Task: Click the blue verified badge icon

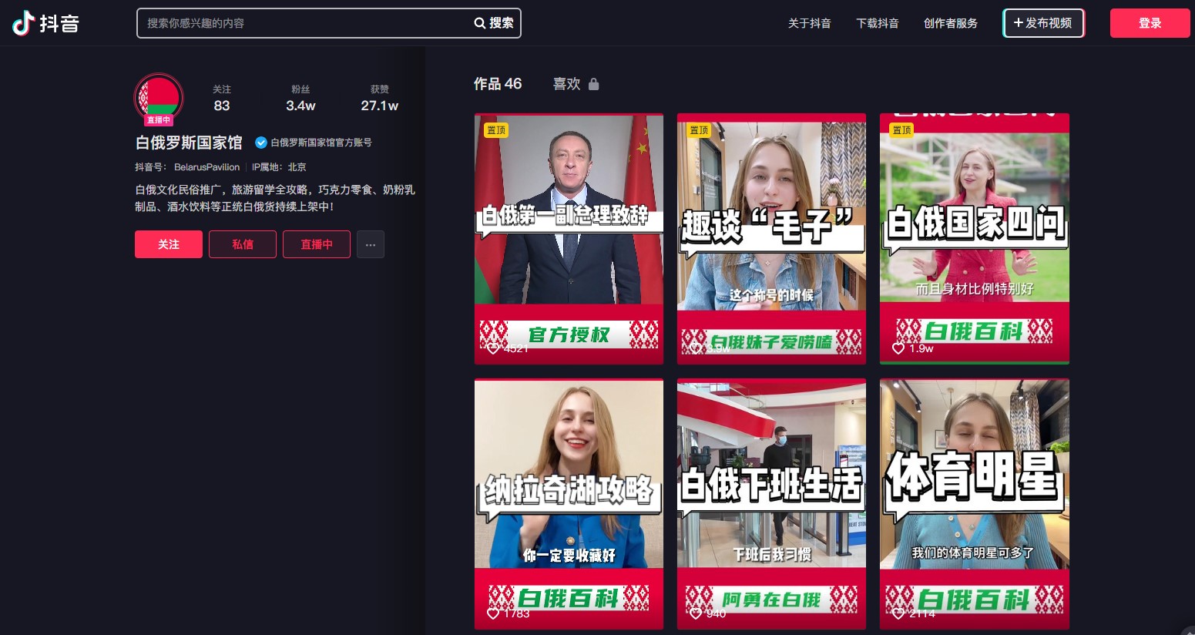Action: pos(261,143)
